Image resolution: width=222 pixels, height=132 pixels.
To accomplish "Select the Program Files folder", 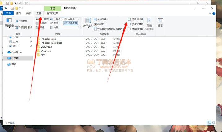I will 48,39.
